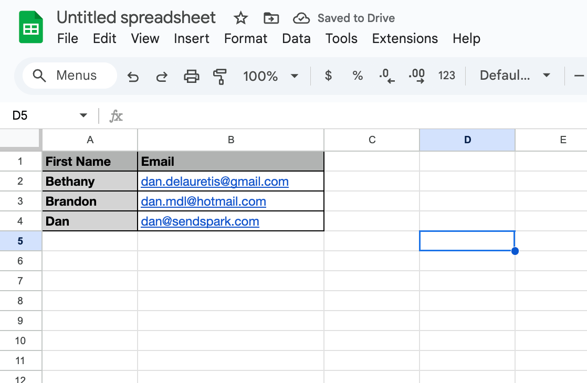The image size is (587, 383).
Task: Check the Saved to Drive cloud status icon
Action: (x=301, y=18)
